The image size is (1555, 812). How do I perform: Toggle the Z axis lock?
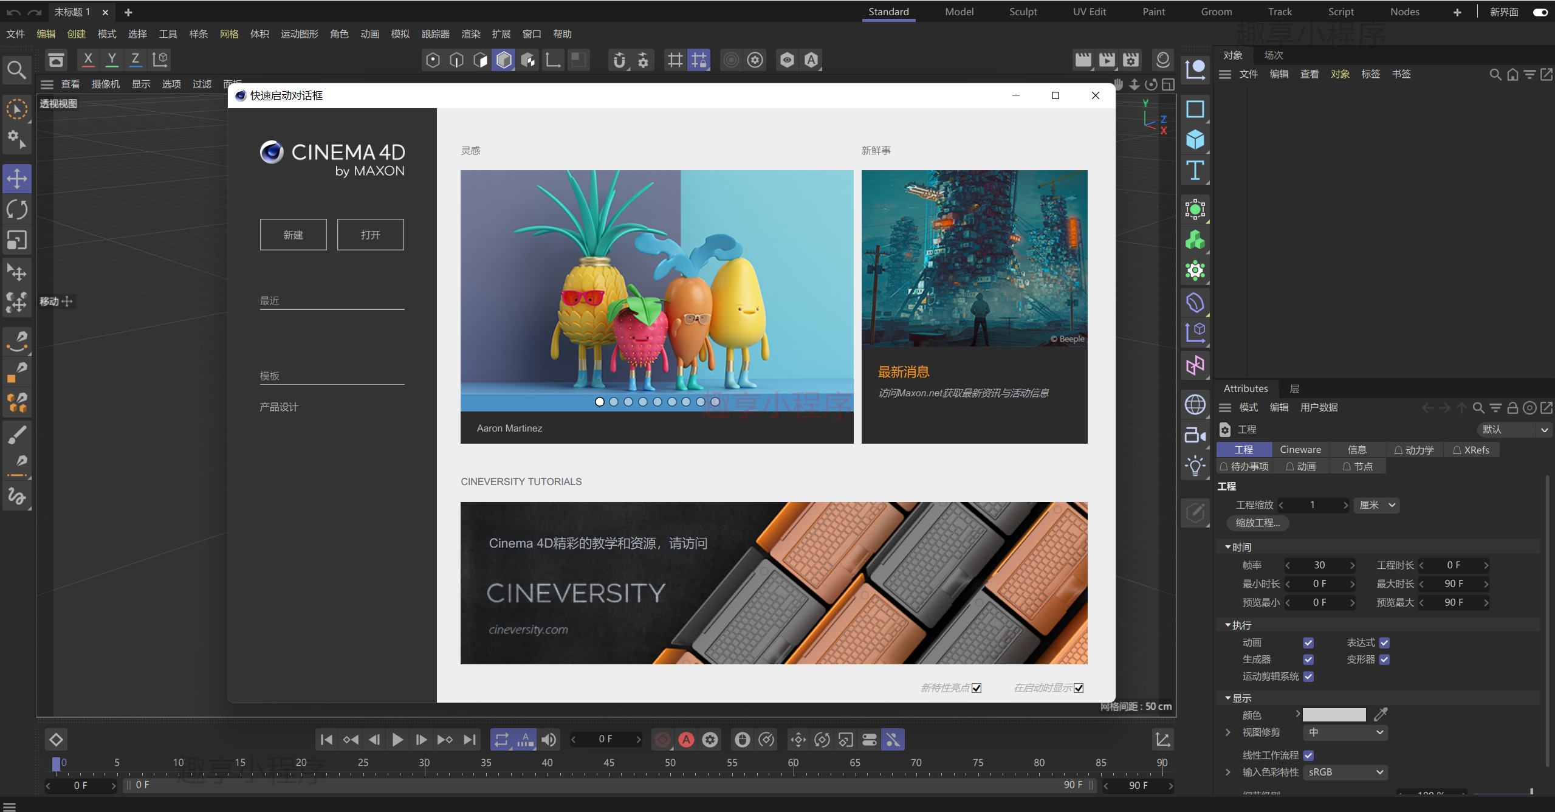pos(136,60)
